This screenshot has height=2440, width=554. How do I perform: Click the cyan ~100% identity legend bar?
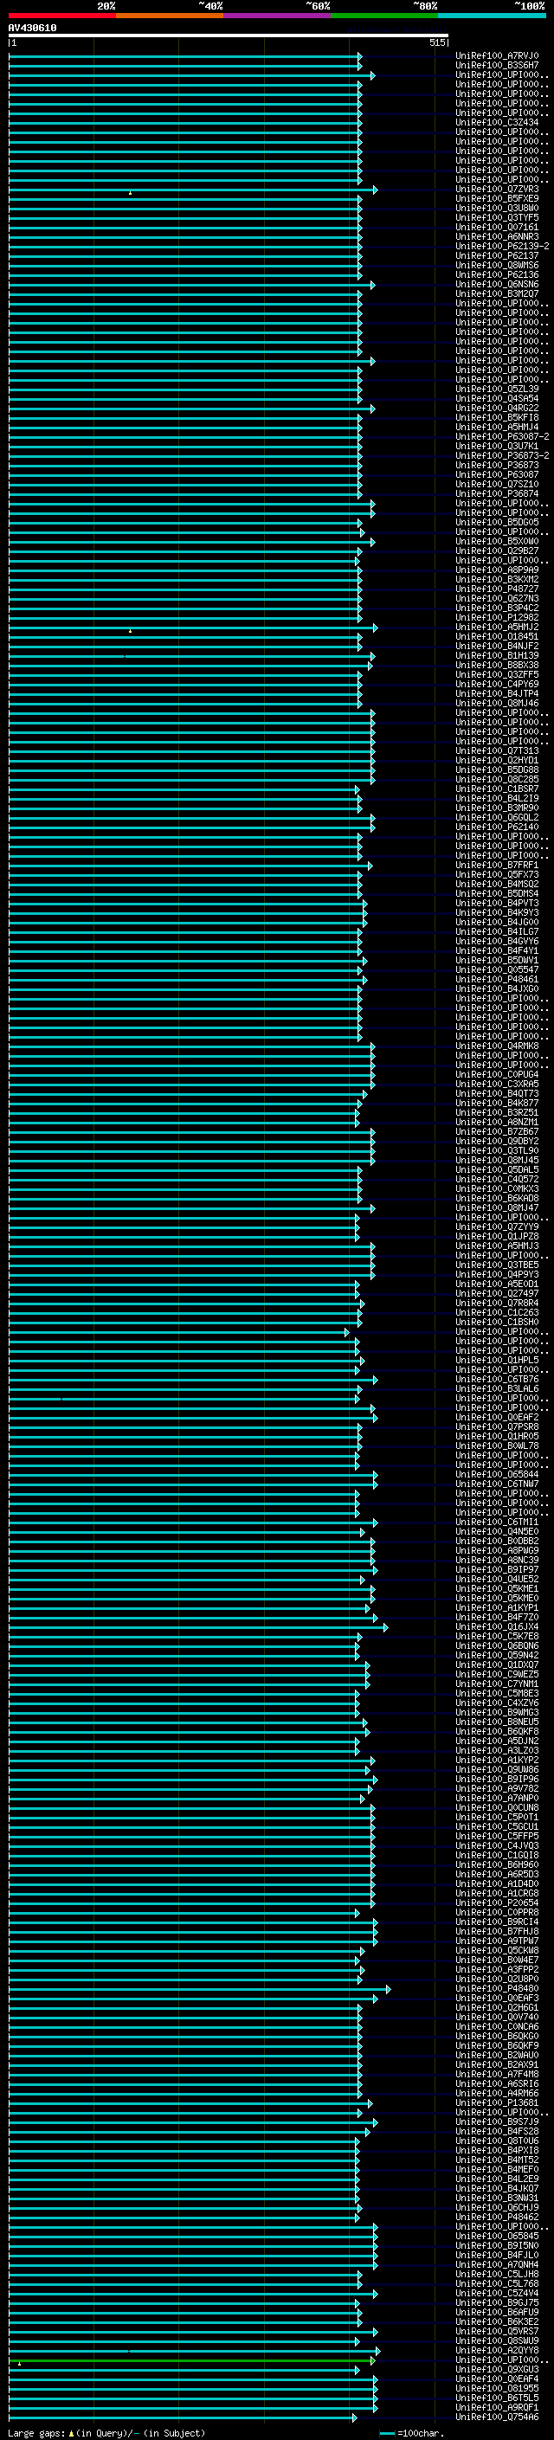[492, 16]
